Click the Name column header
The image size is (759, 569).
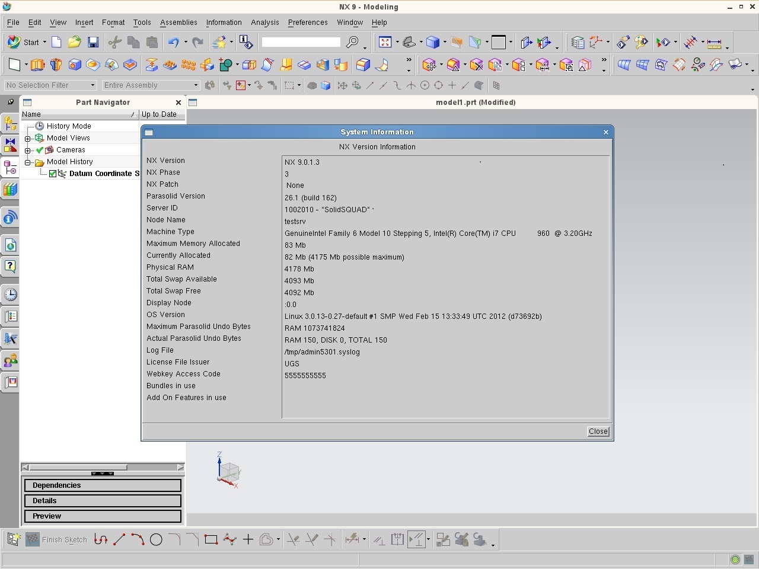click(x=79, y=114)
